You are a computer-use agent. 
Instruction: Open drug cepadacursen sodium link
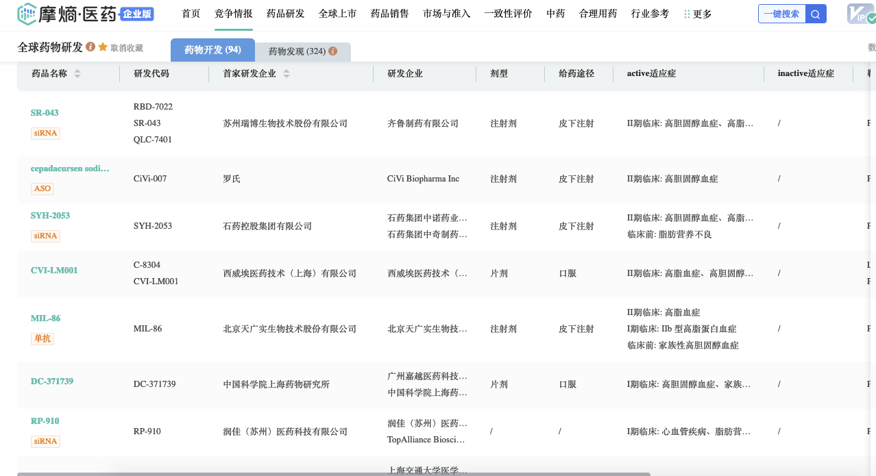click(x=70, y=168)
